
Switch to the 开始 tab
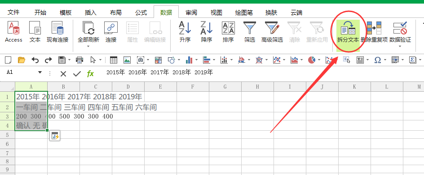tap(40, 13)
